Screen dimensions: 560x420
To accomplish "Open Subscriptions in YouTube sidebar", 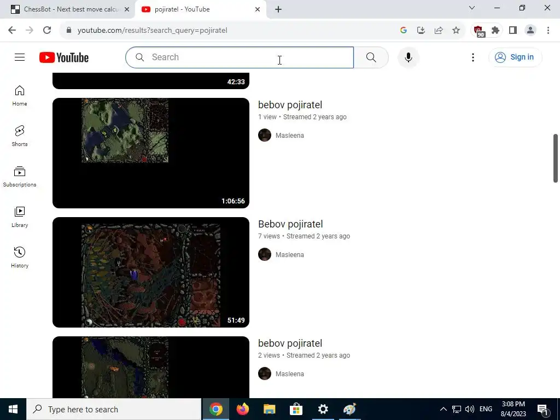I will point(20,177).
